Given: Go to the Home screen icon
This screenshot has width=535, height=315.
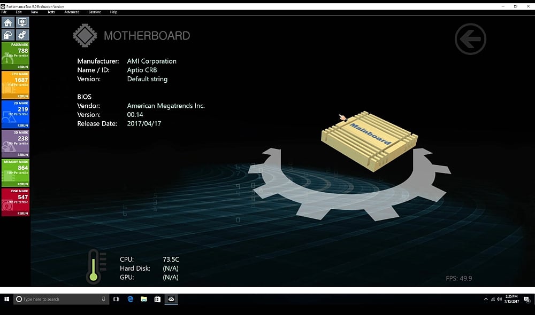Looking at the screenshot, I should click(x=8, y=22).
